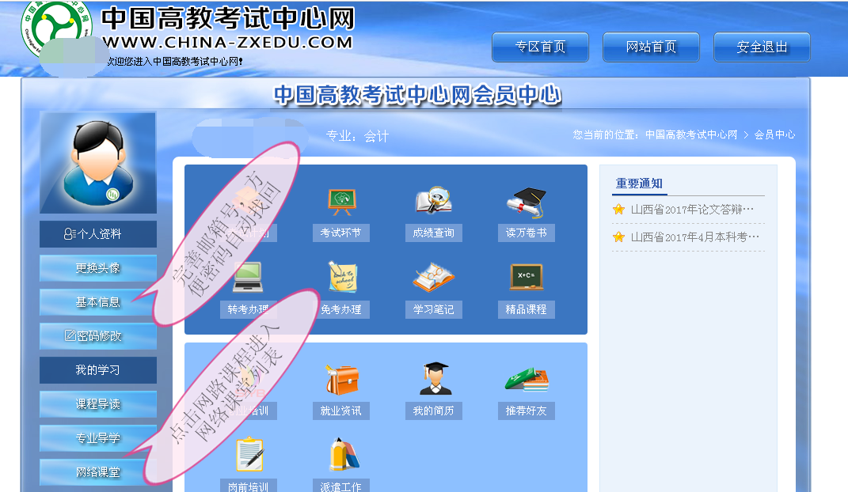Click the user avatar picture

click(x=98, y=162)
